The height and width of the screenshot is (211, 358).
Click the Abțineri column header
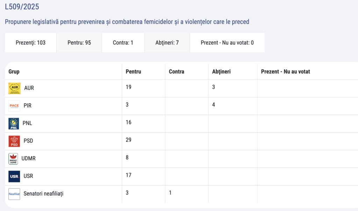coord(221,71)
